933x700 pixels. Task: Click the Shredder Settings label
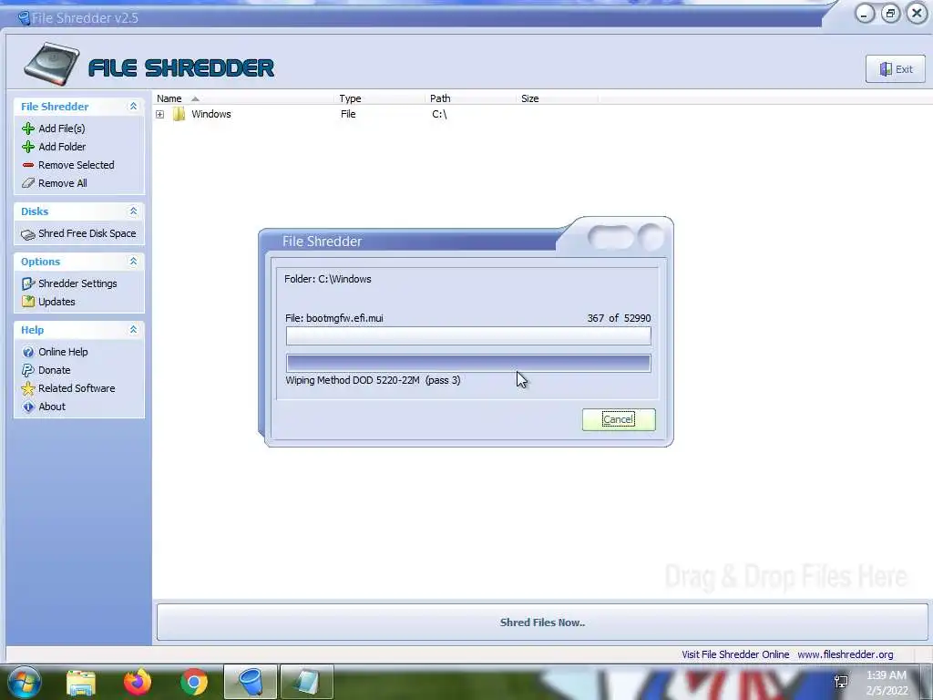pos(77,284)
